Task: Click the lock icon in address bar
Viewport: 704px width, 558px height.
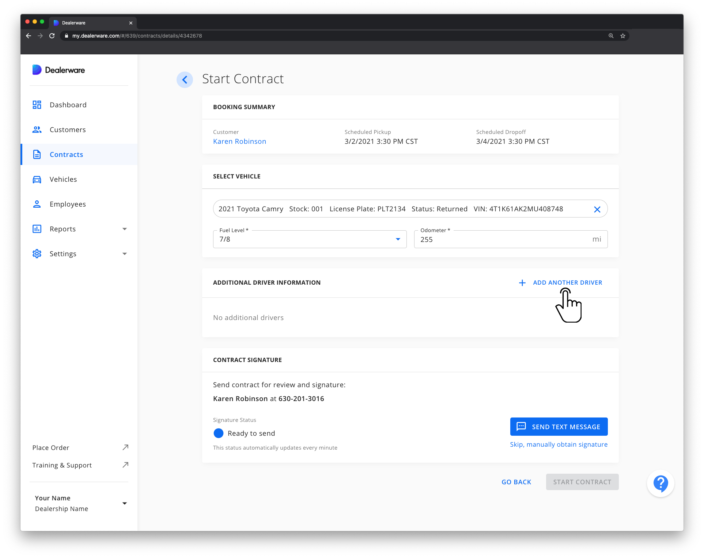Action: click(67, 36)
